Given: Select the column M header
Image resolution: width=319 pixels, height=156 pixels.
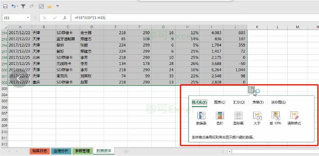Looking at the screenshot, I should point(298,27).
